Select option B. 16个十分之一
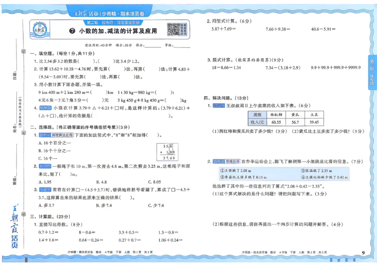This screenshot has width=377, height=266. [55, 151]
